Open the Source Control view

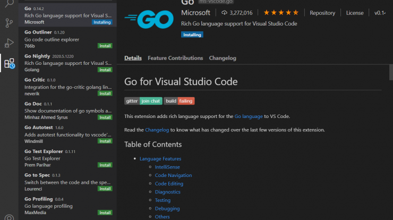[9, 23]
